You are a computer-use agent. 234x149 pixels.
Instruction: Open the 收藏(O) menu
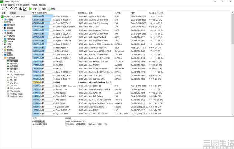(27, 5)
